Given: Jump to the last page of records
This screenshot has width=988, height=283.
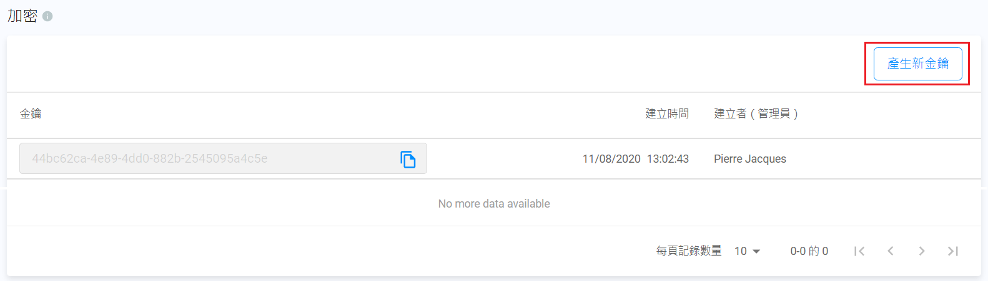Looking at the screenshot, I should tap(953, 251).
